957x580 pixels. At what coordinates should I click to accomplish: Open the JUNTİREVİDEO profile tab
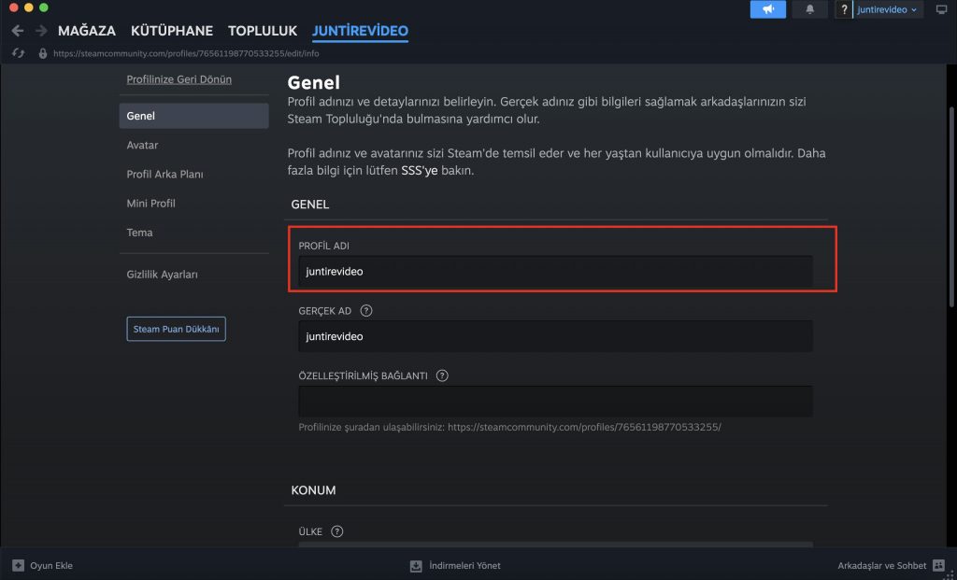360,31
